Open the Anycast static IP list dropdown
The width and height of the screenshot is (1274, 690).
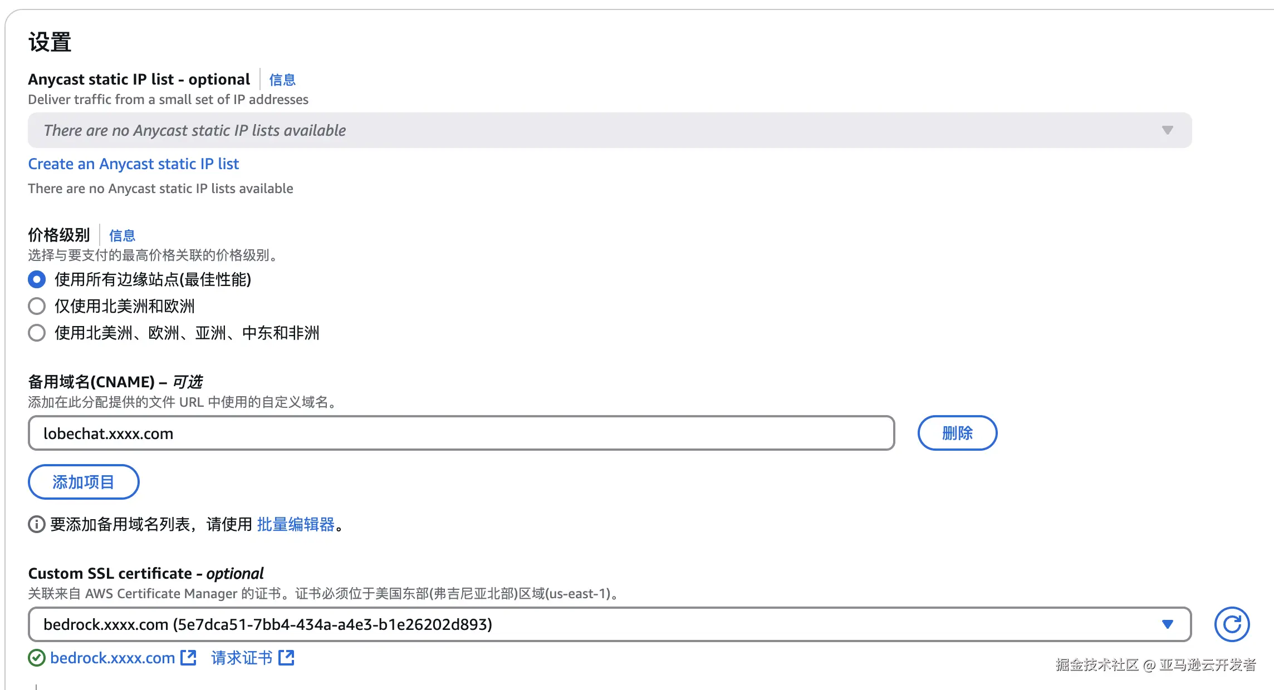point(609,130)
